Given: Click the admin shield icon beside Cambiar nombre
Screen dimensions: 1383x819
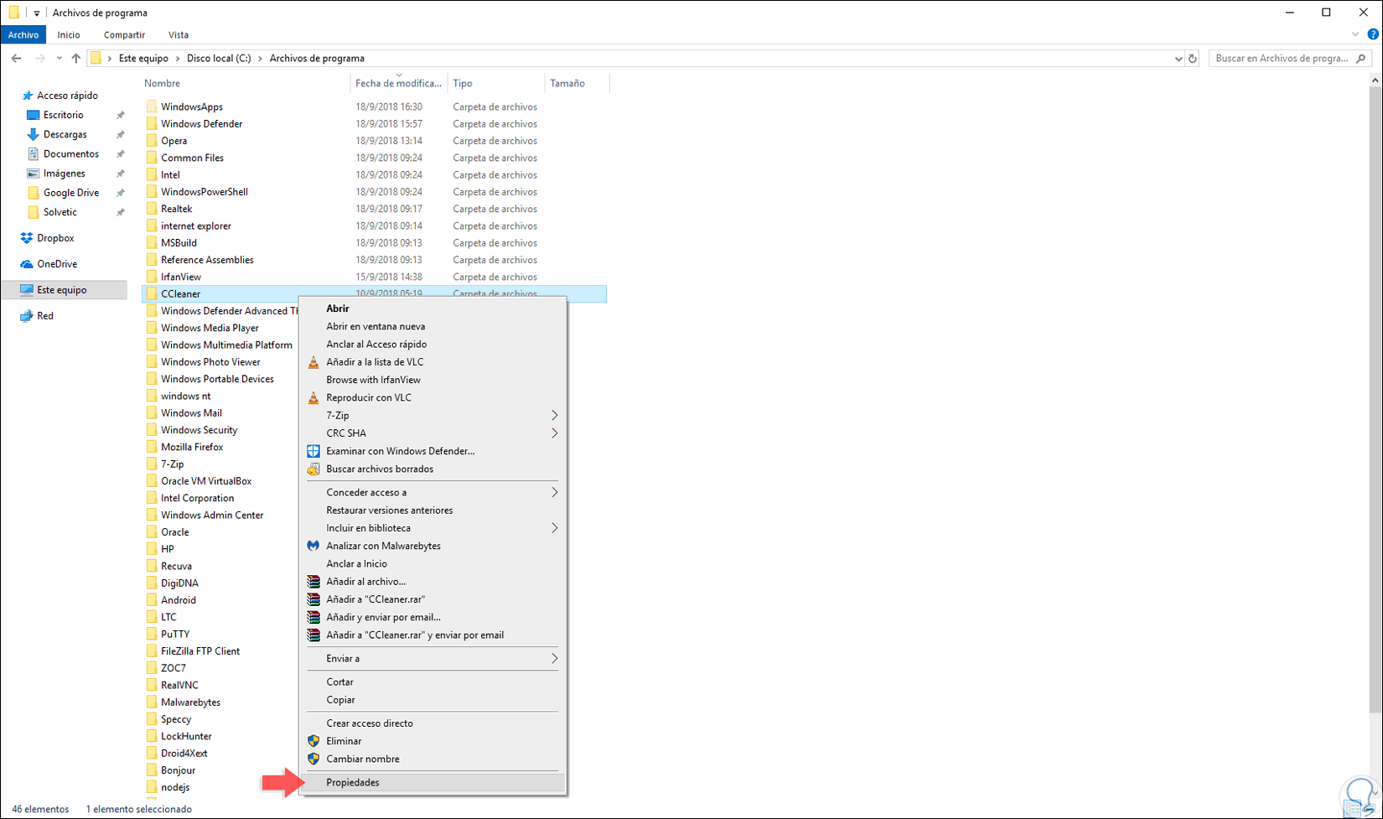Looking at the screenshot, I should (x=313, y=759).
